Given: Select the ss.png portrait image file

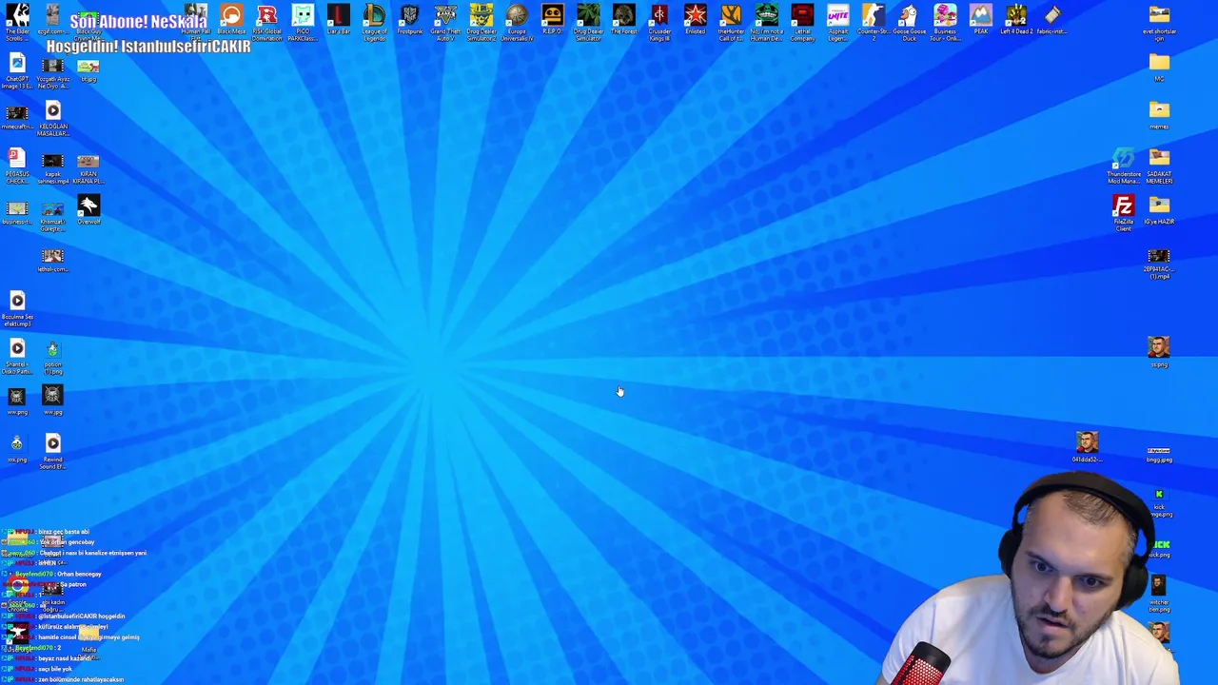Looking at the screenshot, I should [1159, 351].
